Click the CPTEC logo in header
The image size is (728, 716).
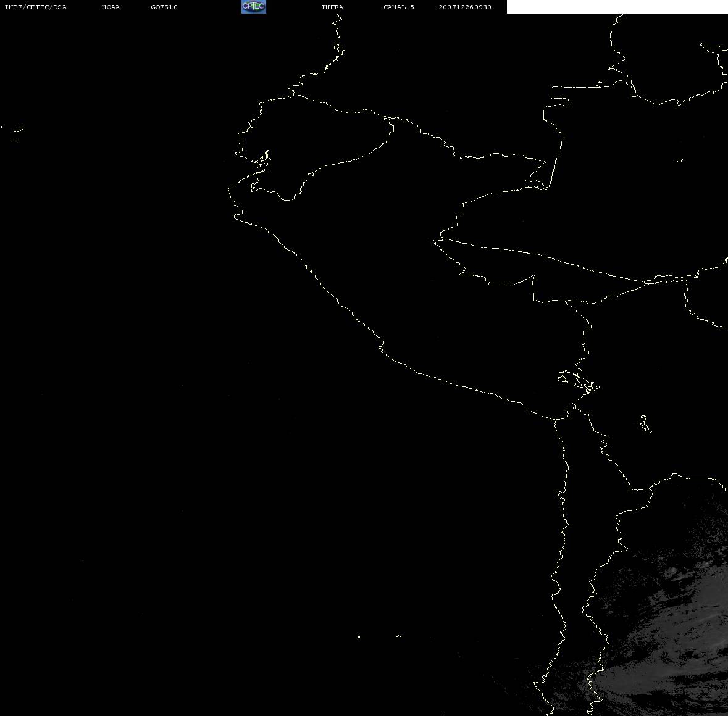point(253,7)
